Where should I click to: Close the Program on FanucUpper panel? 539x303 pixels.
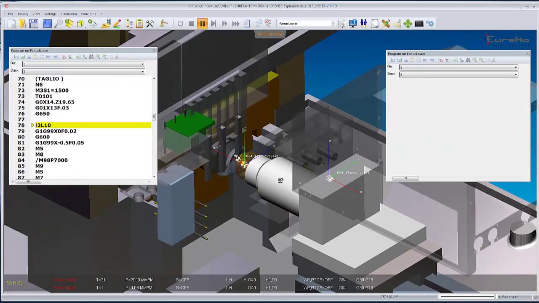coord(154,50)
